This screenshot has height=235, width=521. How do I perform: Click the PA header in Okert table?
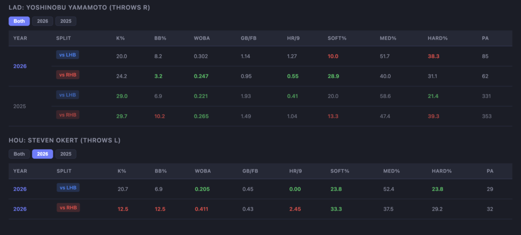490,172
